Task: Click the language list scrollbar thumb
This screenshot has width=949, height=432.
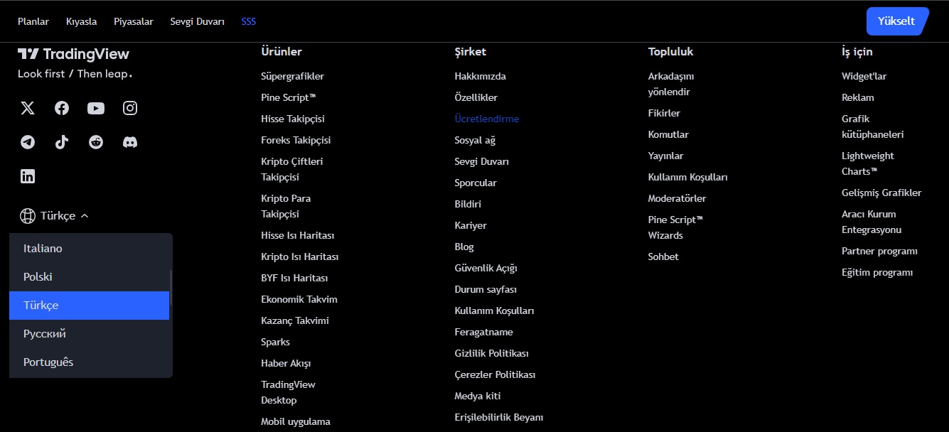Action: [171, 286]
